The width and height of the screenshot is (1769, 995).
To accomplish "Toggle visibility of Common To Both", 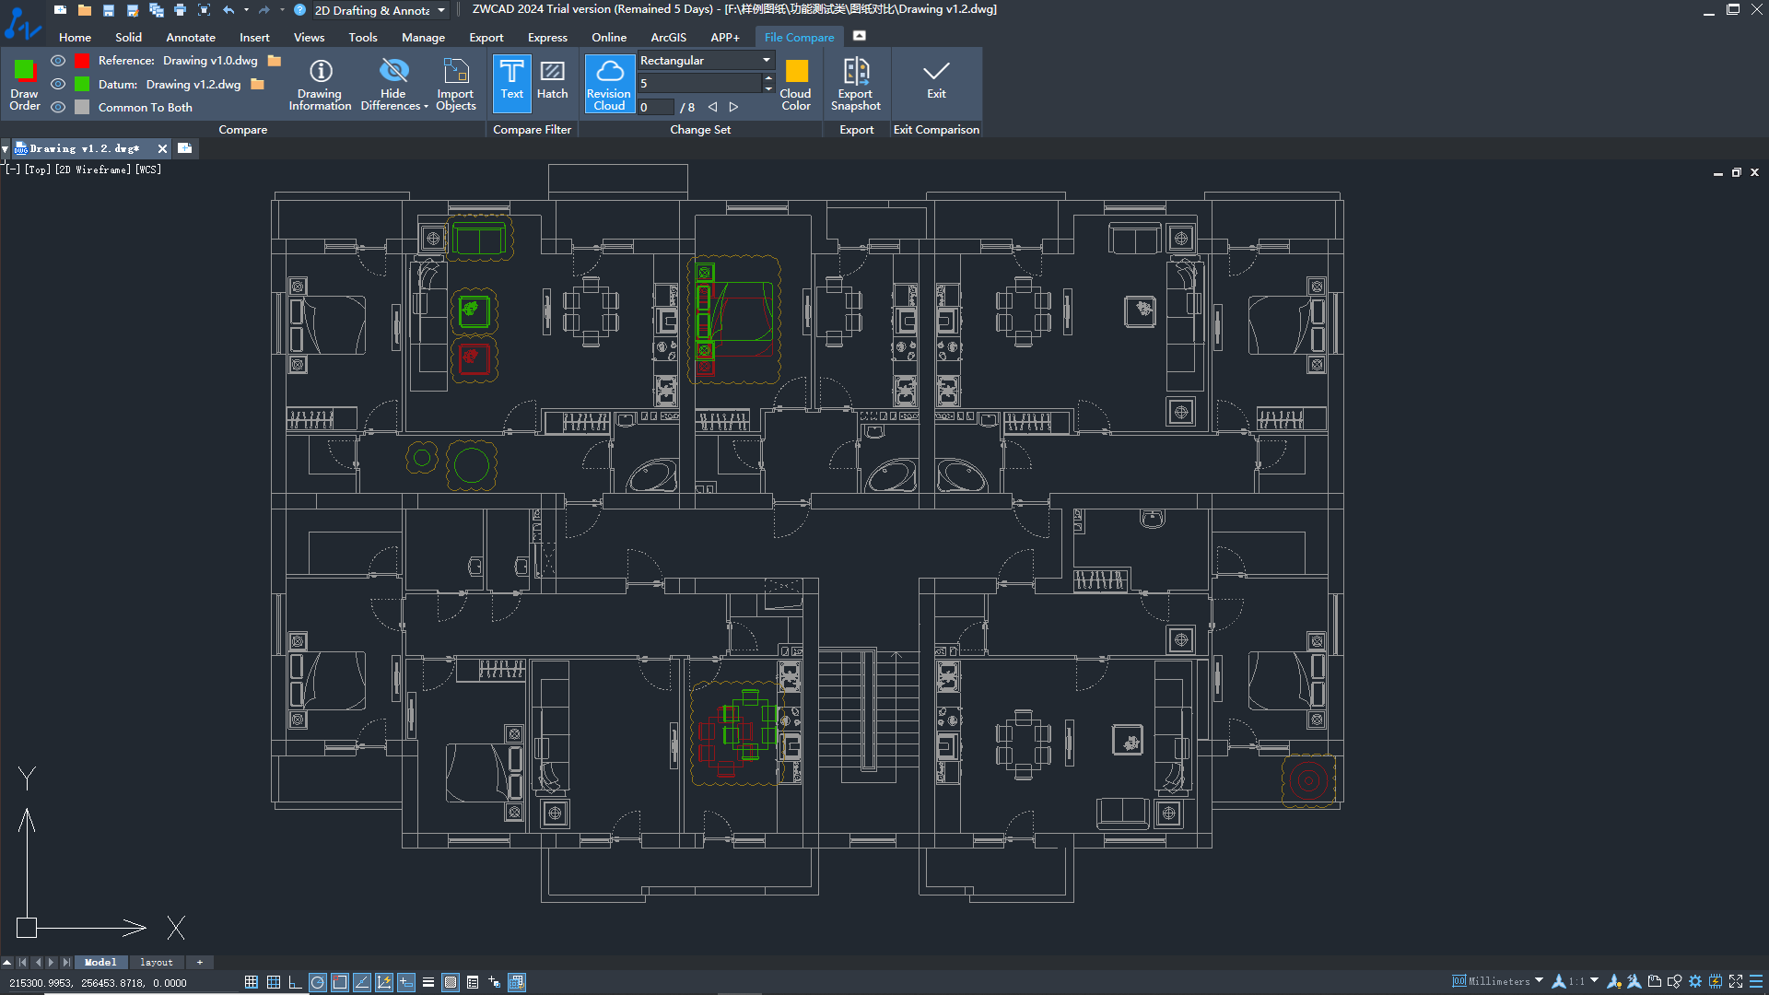I will click(x=58, y=107).
